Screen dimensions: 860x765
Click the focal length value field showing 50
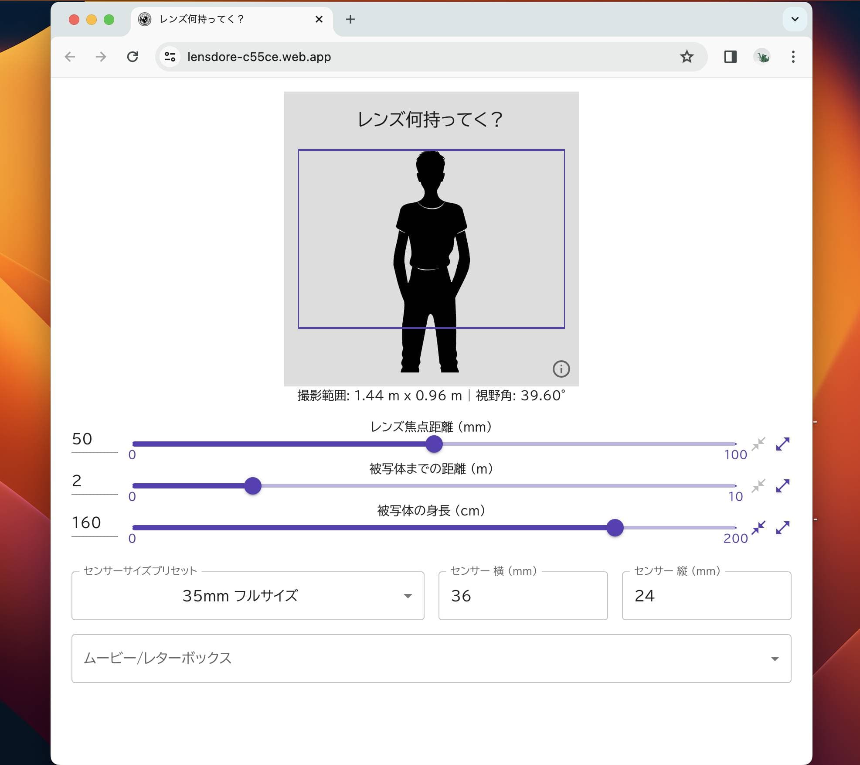tap(94, 440)
